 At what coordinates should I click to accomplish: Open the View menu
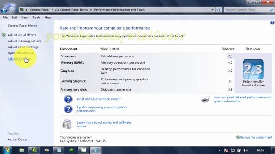pyautogui.click(x=25, y=18)
